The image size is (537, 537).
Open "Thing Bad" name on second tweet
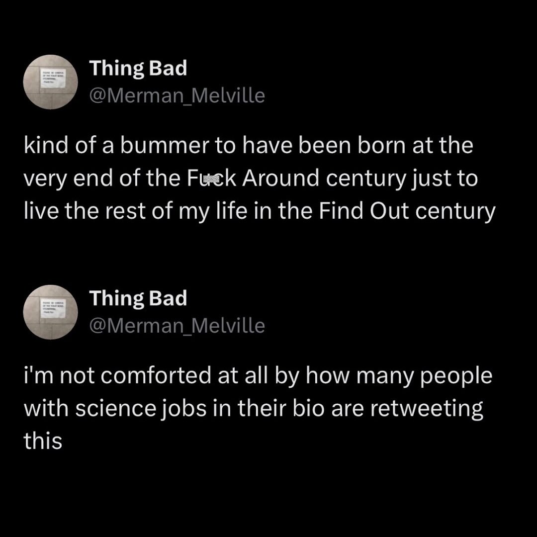coord(138,298)
